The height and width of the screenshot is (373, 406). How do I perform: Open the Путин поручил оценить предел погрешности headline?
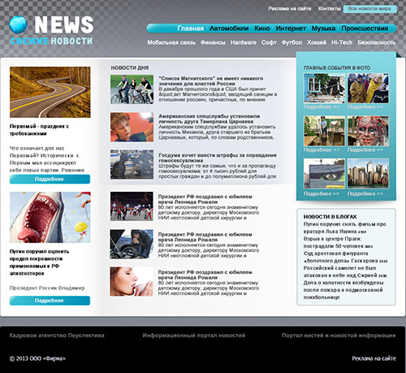pyautogui.click(x=39, y=262)
